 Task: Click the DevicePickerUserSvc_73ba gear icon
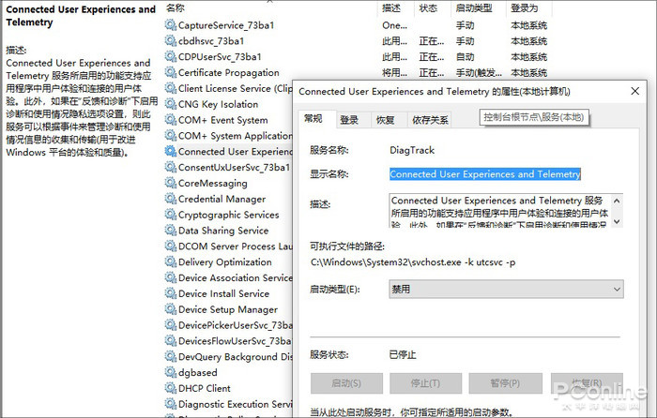(171, 325)
